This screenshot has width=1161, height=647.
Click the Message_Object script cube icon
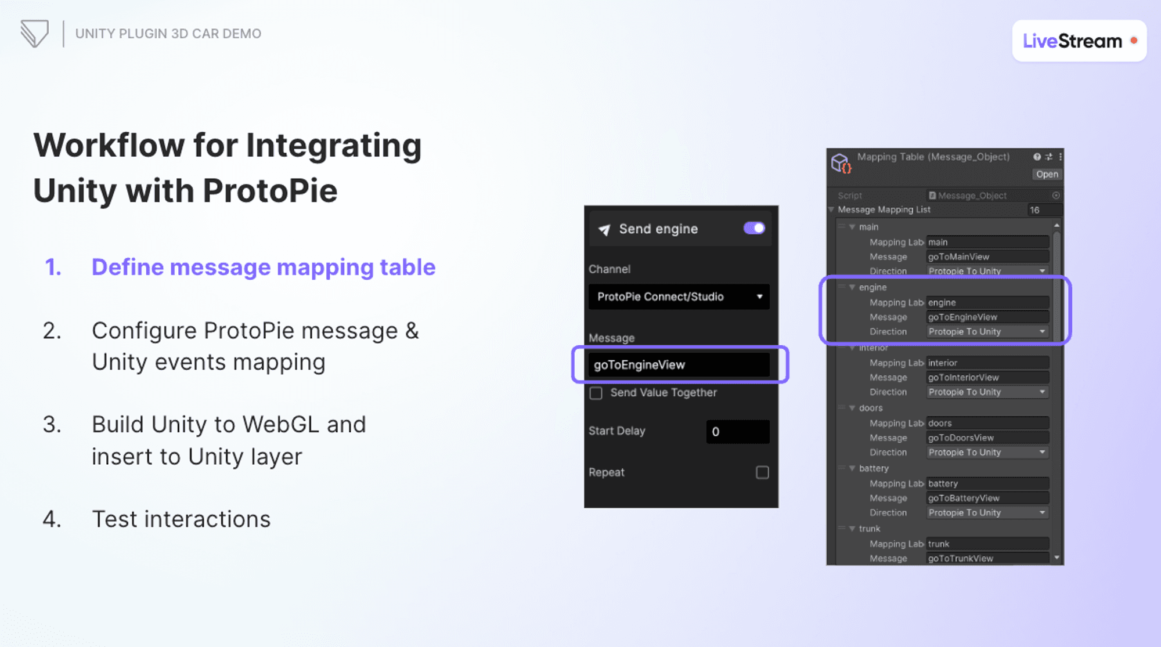click(840, 164)
